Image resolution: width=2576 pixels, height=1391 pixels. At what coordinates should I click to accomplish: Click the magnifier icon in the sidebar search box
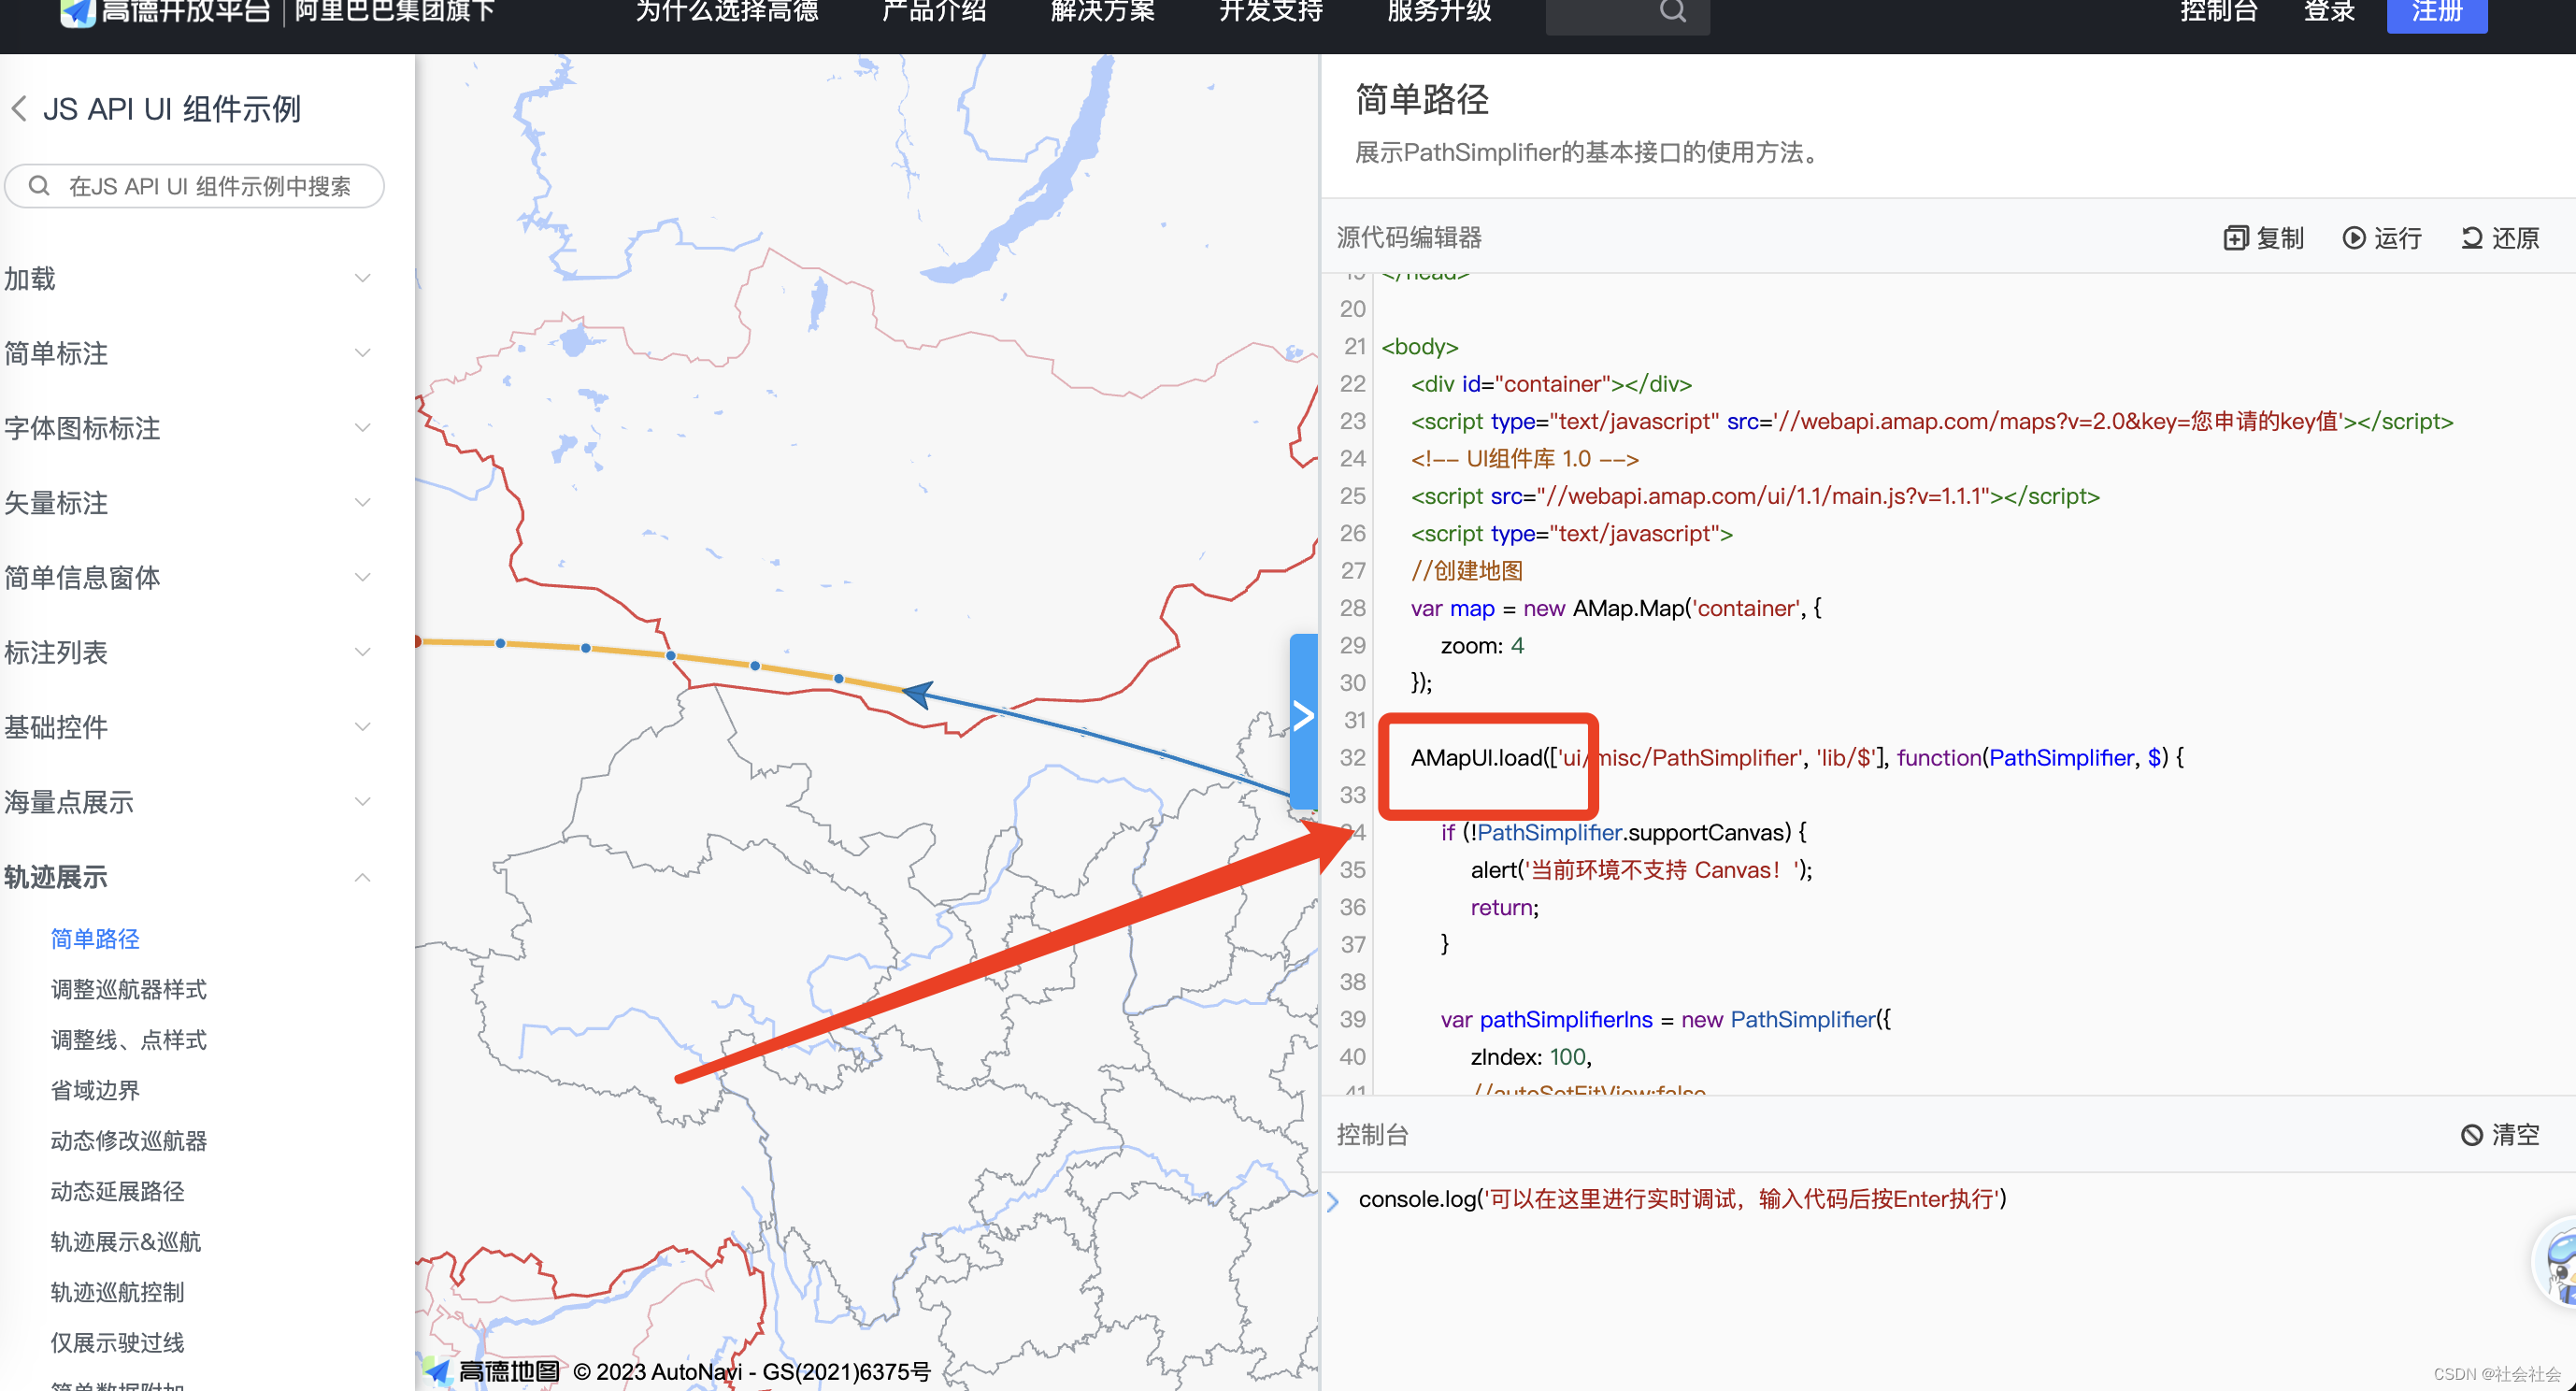coord(39,186)
